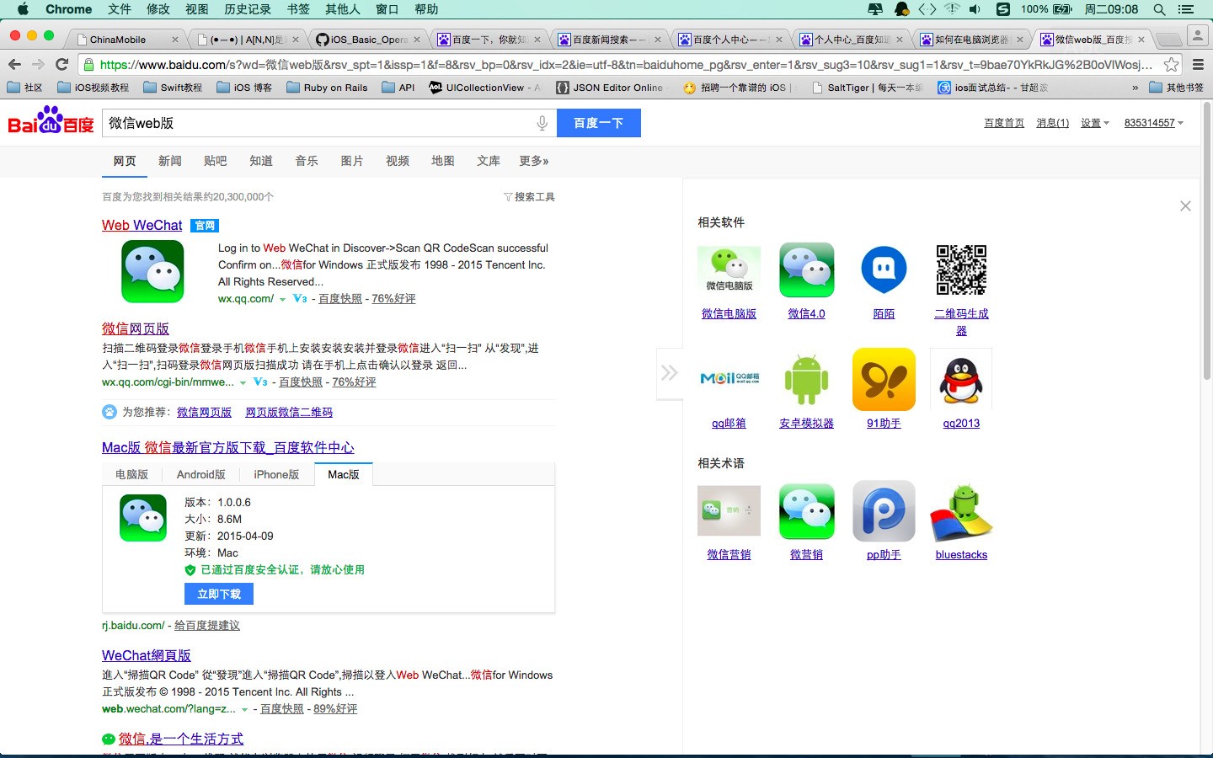Screen dimensions: 1213x758
Task: Switch to the 新闻 news tab
Action: coord(170,161)
